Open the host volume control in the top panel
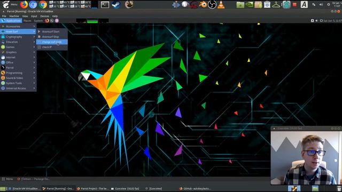This screenshot has height=192, width=342. pyautogui.click(x=321, y=5)
